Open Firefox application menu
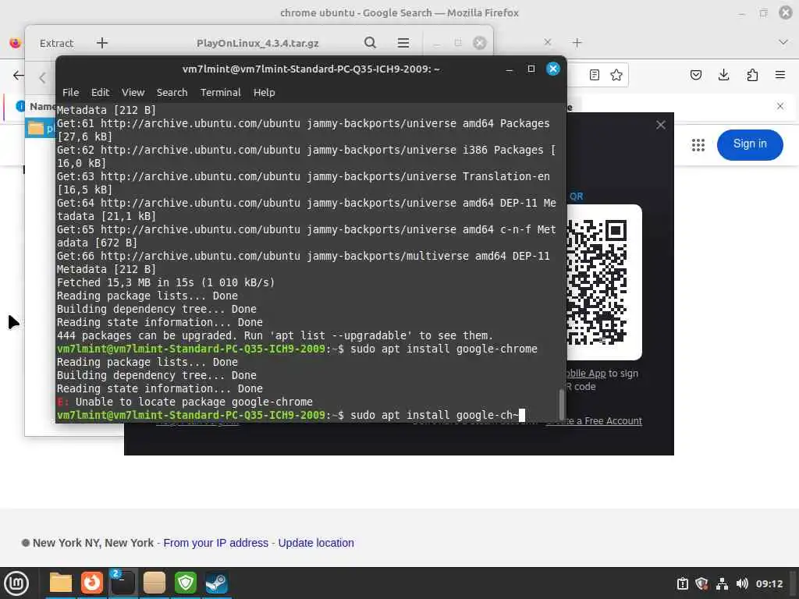The width and height of the screenshot is (799, 599). (780, 76)
